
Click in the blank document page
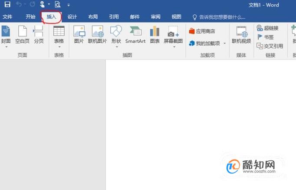[201, 125]
